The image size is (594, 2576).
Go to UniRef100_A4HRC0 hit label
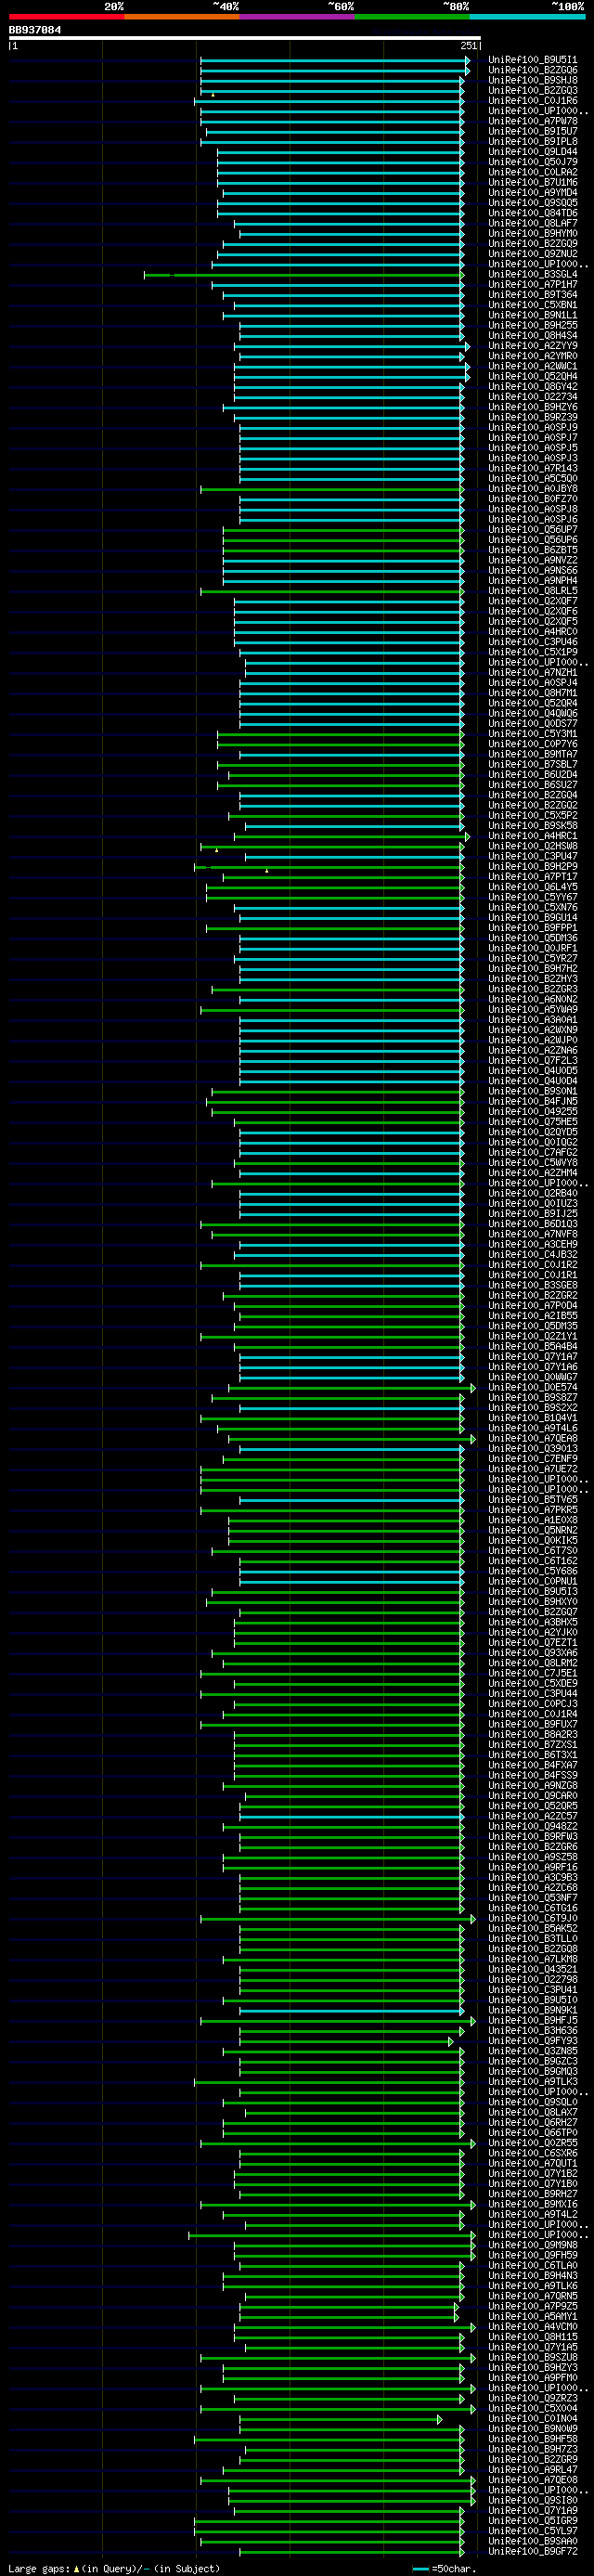click(532, 631)
